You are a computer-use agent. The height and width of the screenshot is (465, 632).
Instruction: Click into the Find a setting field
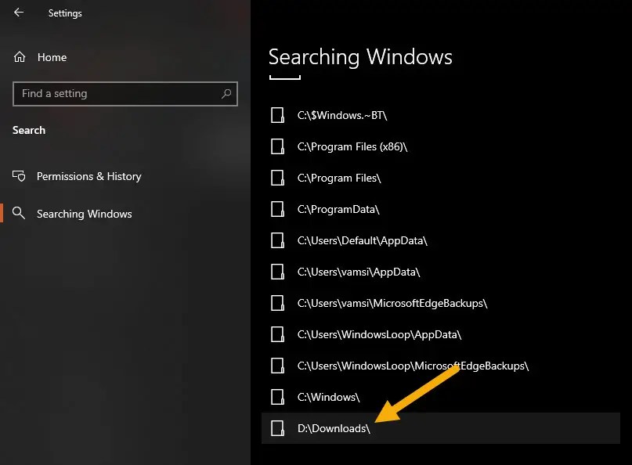coord(117,94)
